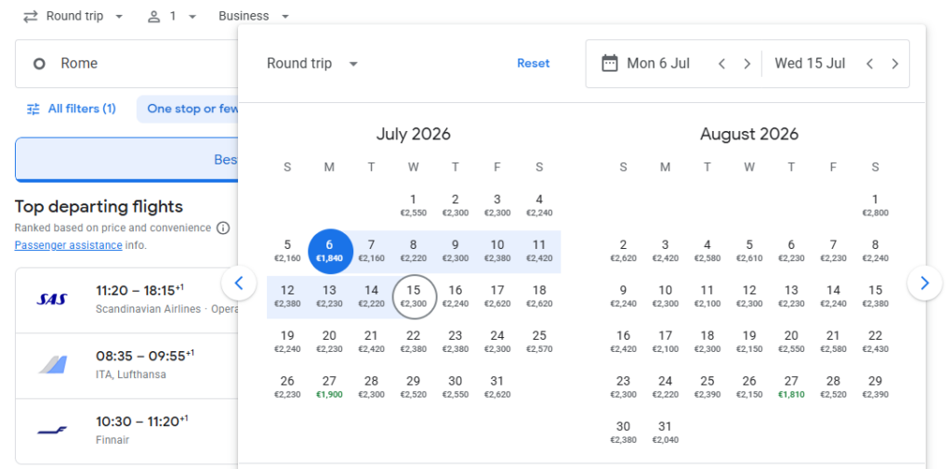The height and width of the screenshot is (469, 952).
Task: Move departure date one day later
Action: point(747,64)
